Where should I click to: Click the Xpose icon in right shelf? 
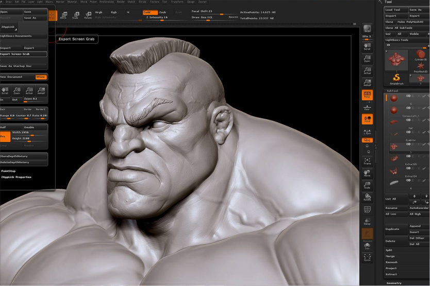(367, 258)
